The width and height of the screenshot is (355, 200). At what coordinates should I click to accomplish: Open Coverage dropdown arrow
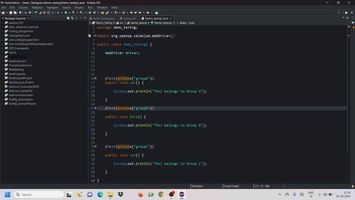pyautogui.click(x=77, y=13)
